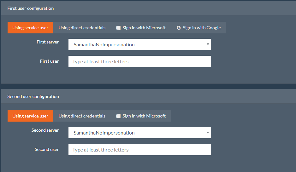
Task: Choose Sign in with Microsoft for first user
Action: tap(141, 28)
